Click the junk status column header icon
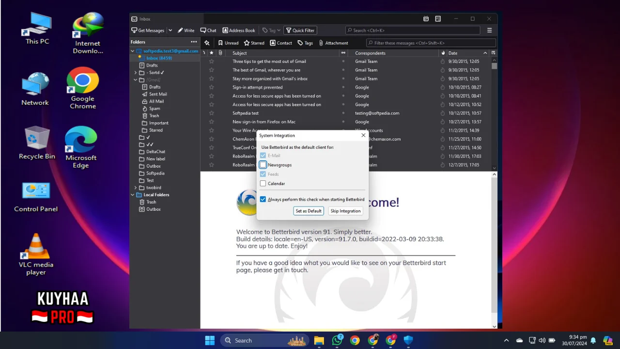This screenshot has height=349, width=620. [443, 53]
